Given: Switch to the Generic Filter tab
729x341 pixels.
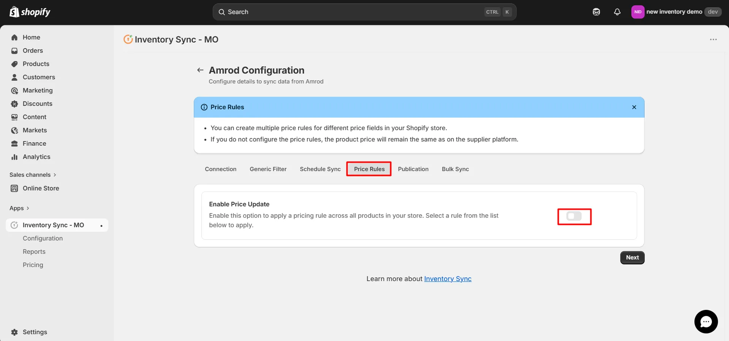Looking at the screenshot, I should 268,169.
